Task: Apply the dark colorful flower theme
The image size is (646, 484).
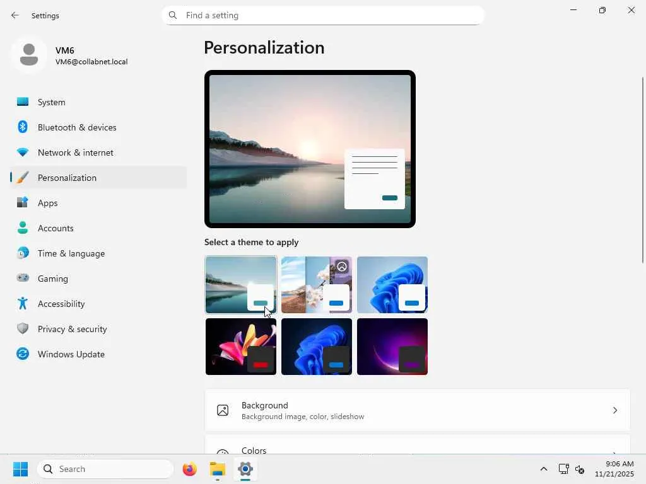Action: pos(241,347)
